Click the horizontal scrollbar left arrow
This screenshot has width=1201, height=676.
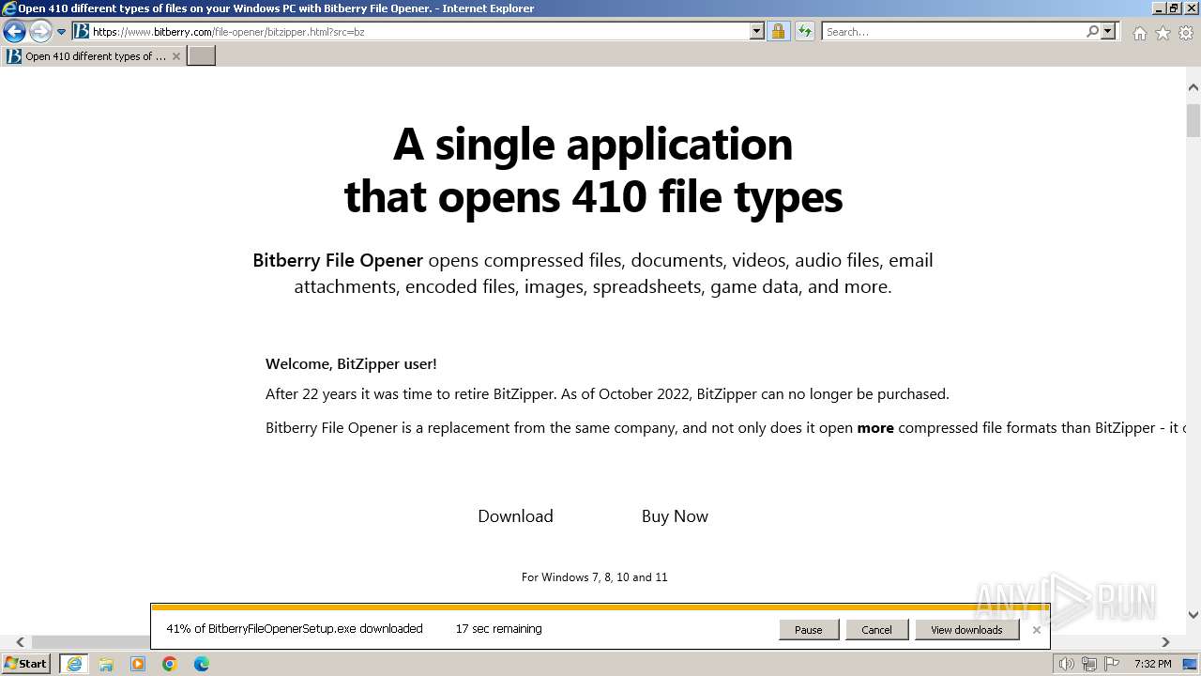pyautogui.click(x=20, y=642)
